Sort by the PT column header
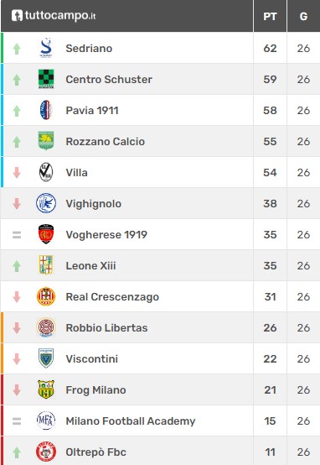The image size is (320, 465). (270, 16)
